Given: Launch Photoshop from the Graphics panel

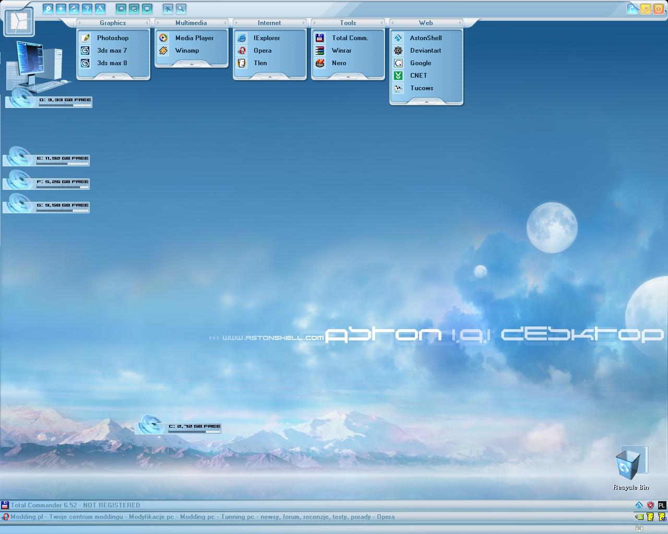Looking at the screenshot, I should [112, 38].
